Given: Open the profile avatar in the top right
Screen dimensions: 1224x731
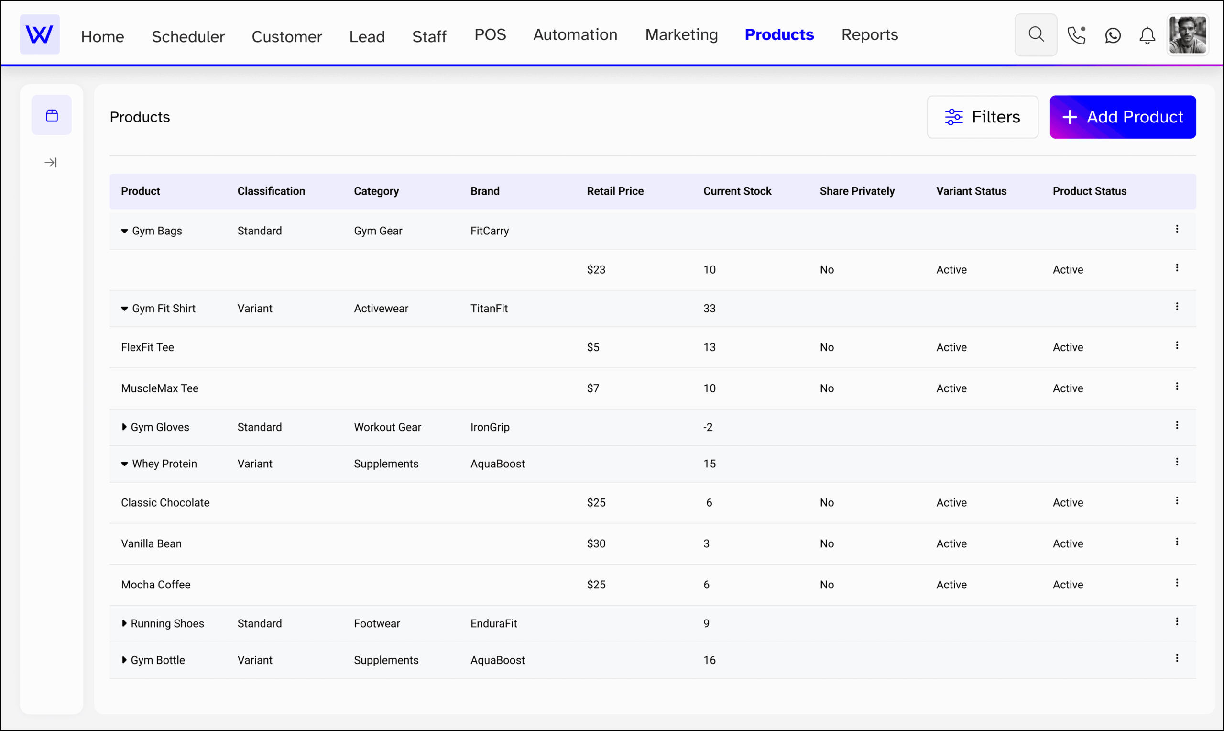Looking at the screenshot, I should click(x=1188, y=34).
